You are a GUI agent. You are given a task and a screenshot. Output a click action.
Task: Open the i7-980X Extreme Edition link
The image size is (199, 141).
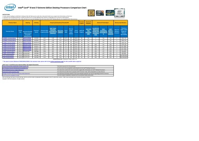[9, 54]
